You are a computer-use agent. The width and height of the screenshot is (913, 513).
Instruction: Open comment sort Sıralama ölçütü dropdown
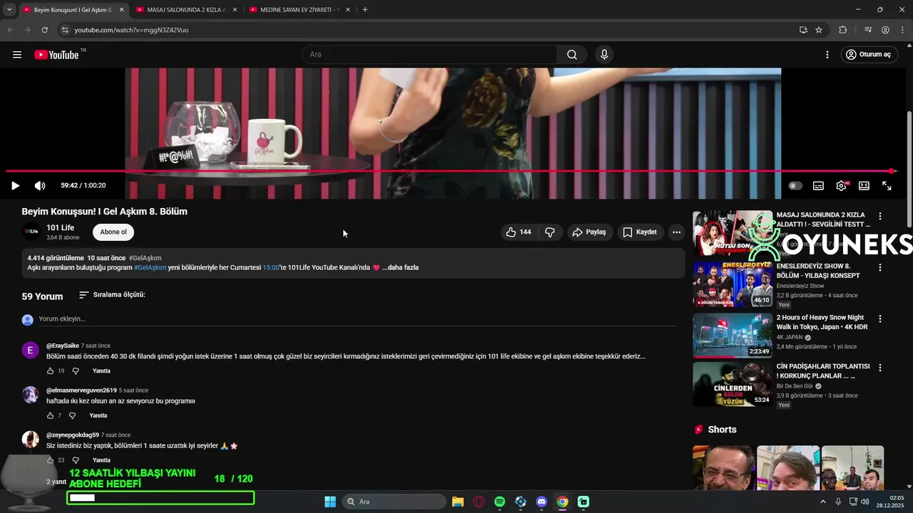112,294
